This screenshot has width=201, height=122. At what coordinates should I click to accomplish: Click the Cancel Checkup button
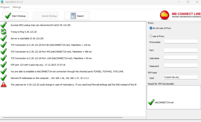46,16
